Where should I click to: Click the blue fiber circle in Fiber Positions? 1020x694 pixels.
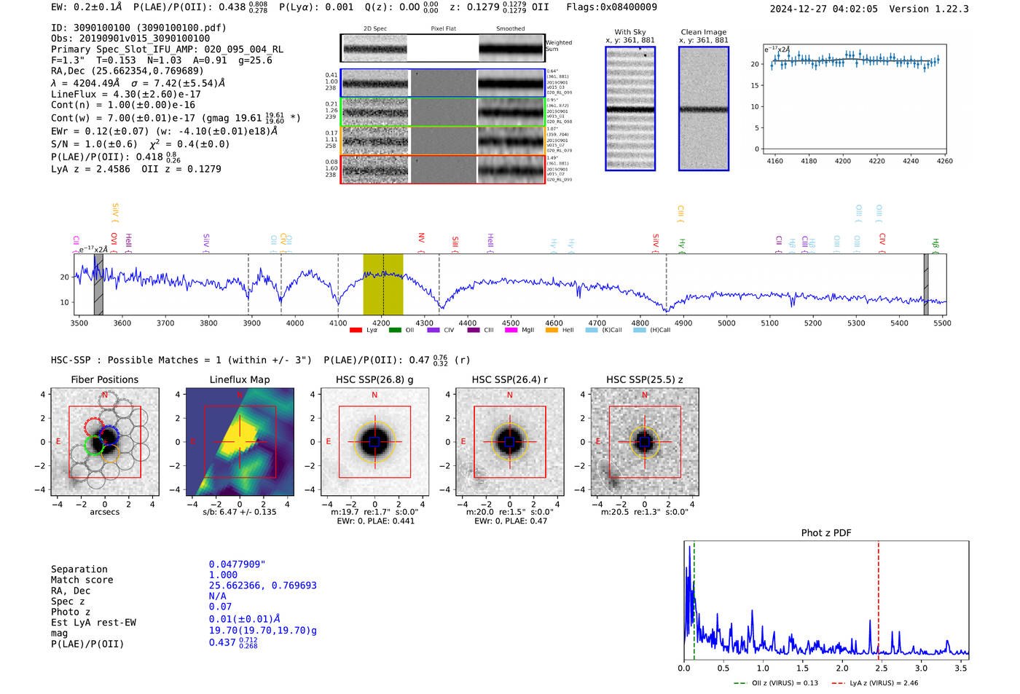pos(109,435)
